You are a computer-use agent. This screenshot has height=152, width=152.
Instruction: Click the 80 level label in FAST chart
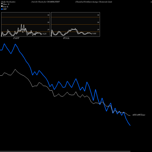(x=48, y=15)
